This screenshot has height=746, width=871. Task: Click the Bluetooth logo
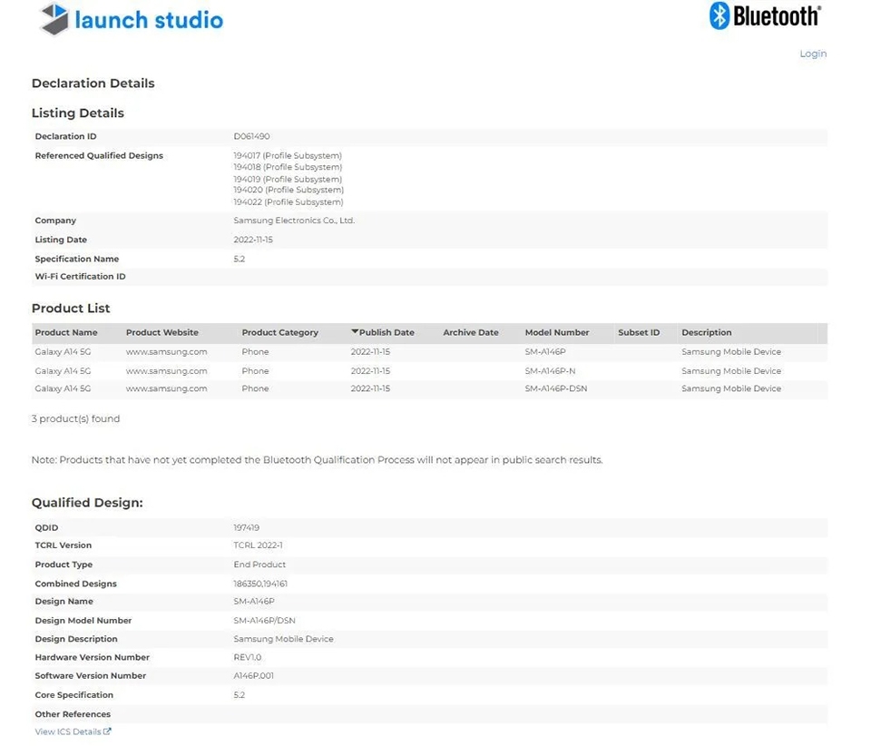coord(765,15)
